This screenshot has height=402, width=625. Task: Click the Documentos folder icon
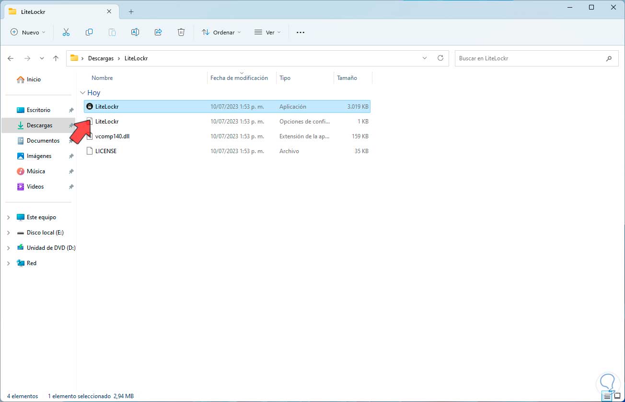tap(20, 141)
